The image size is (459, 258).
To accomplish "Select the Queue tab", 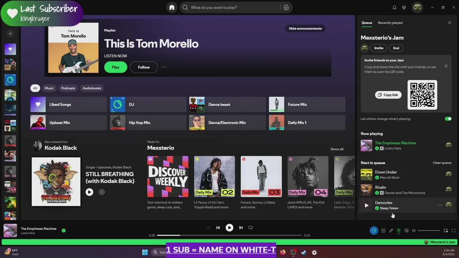I will [367, 23].
